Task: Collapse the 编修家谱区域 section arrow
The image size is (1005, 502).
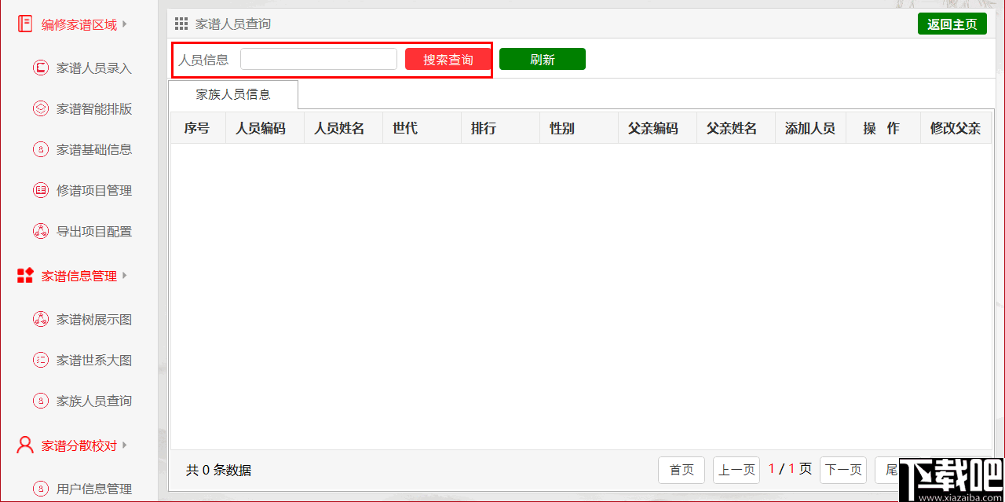Action: coord(124,24)
